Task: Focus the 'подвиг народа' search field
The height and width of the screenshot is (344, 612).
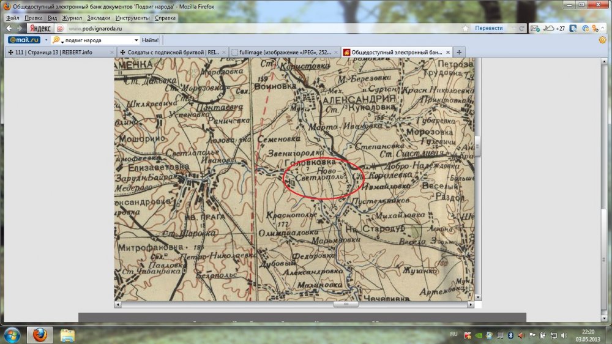Action: 99,40
